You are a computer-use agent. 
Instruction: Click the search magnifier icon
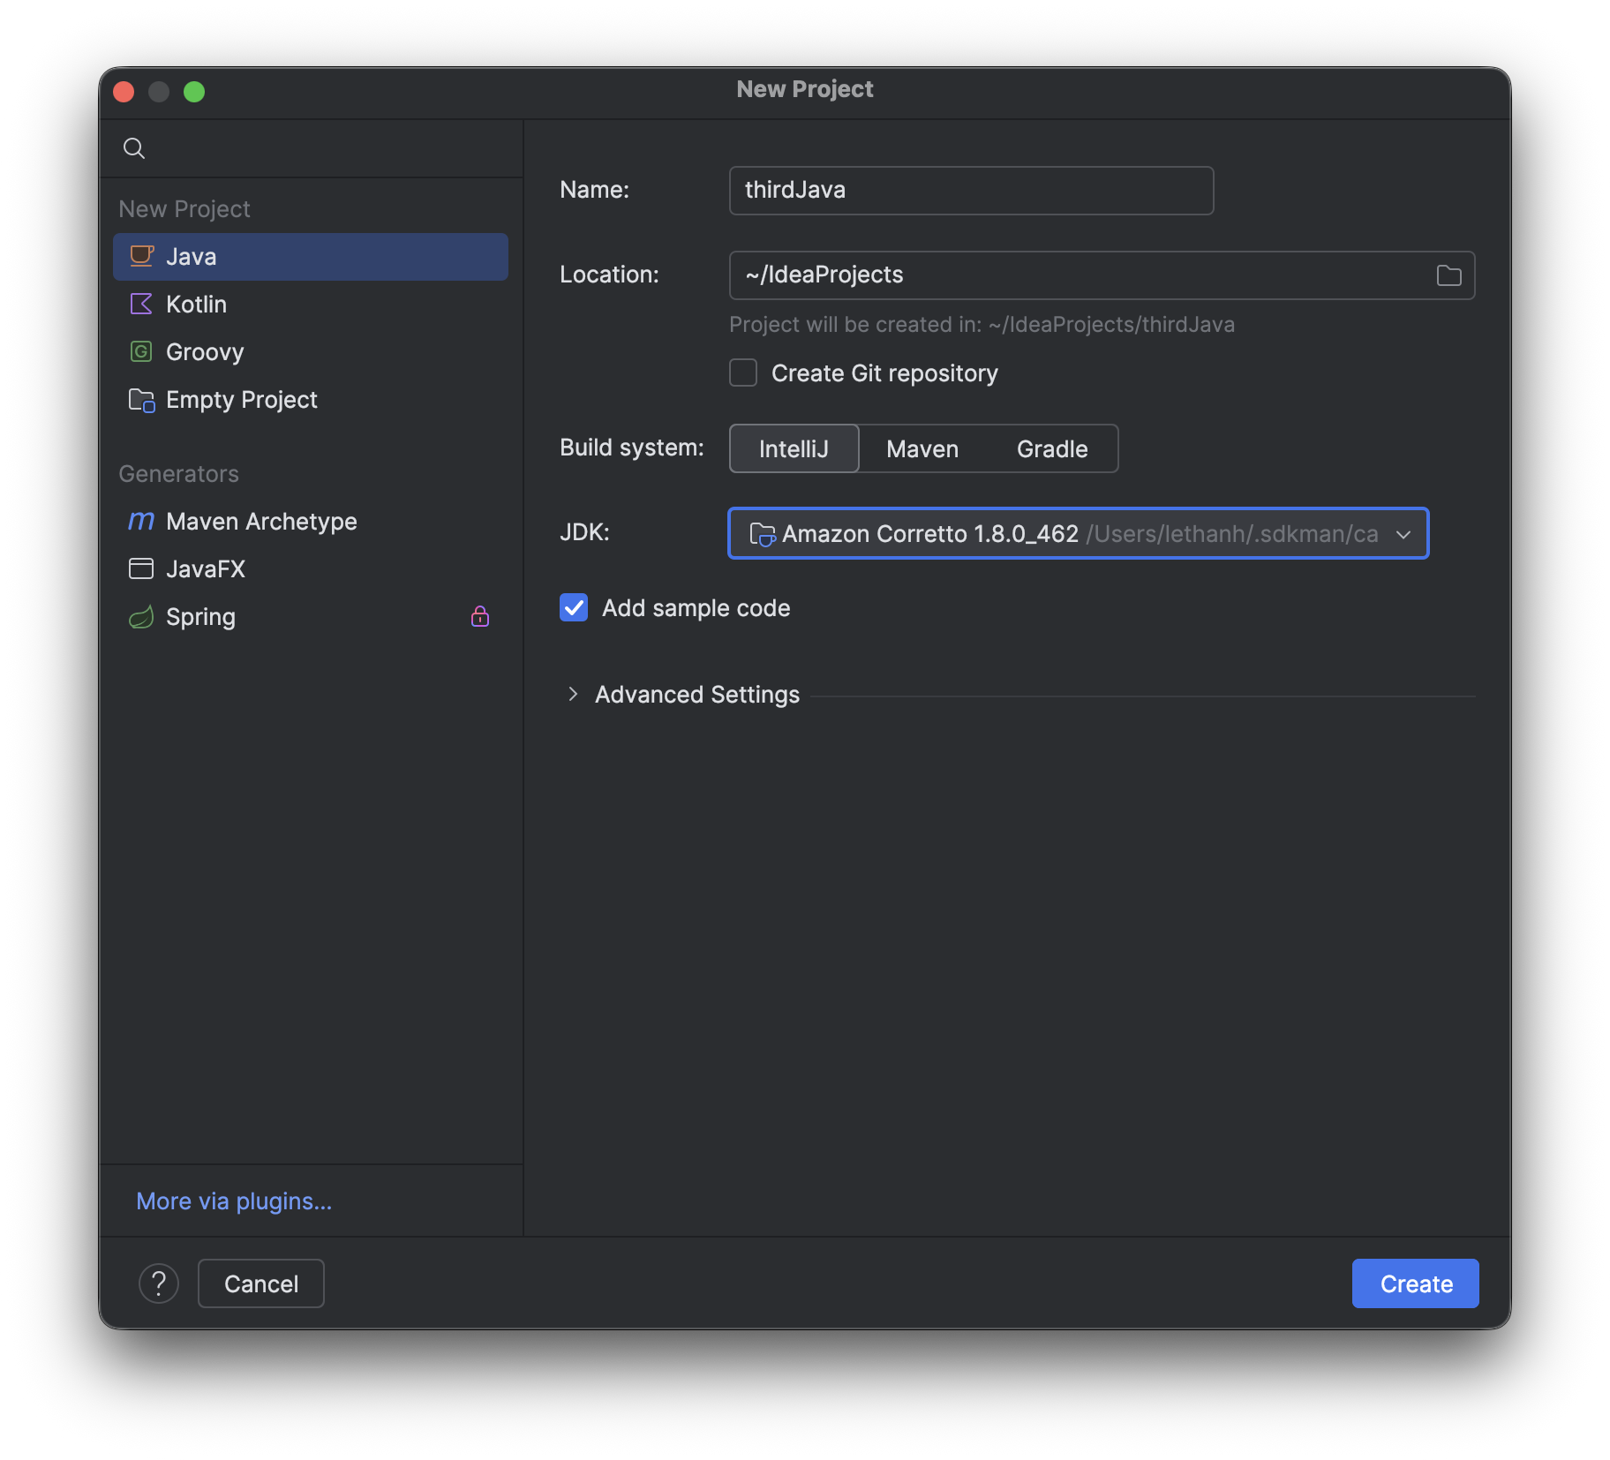point(134,148)
